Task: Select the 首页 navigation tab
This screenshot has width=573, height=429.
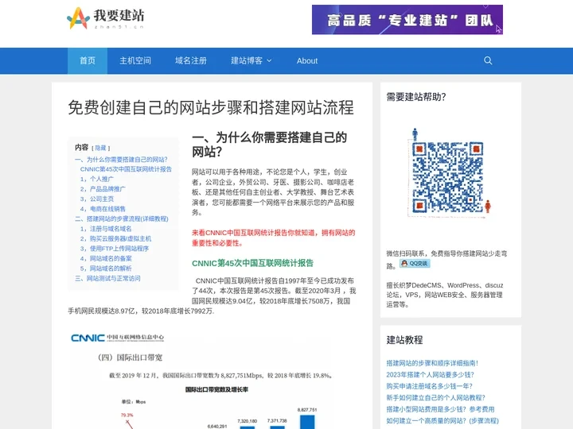Action: click(88, 60)
